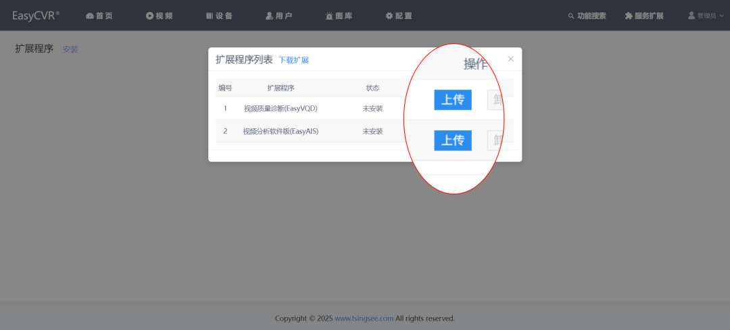Click the play icon beside 视频
The width and height of the screenshot is (730, 330).
(149, 16)
